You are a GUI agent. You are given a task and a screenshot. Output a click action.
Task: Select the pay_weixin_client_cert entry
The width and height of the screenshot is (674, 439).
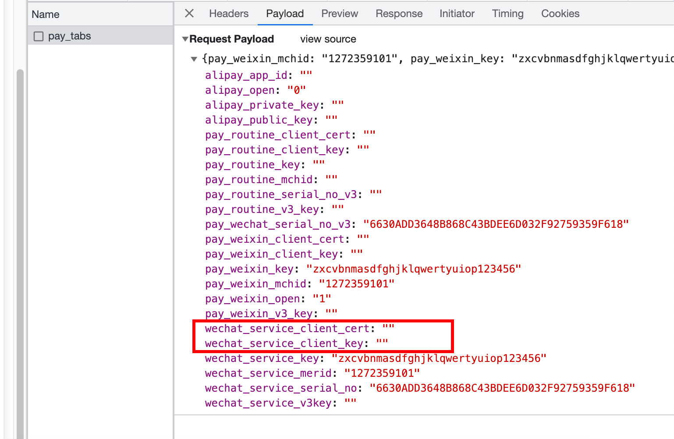click(x=287, y=239)
